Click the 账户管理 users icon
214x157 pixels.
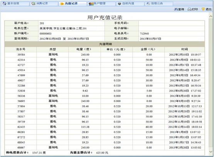[x=91, y=3]
